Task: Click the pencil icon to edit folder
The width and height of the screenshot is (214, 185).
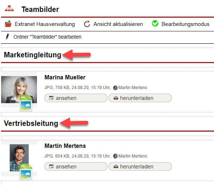Action: (8, 36)
